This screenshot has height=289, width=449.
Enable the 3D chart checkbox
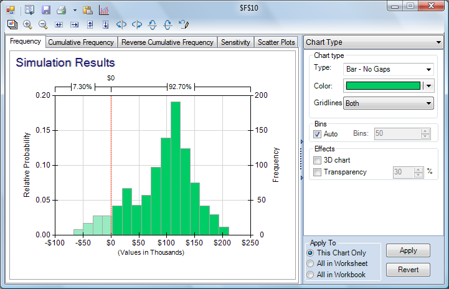(317, 161)
